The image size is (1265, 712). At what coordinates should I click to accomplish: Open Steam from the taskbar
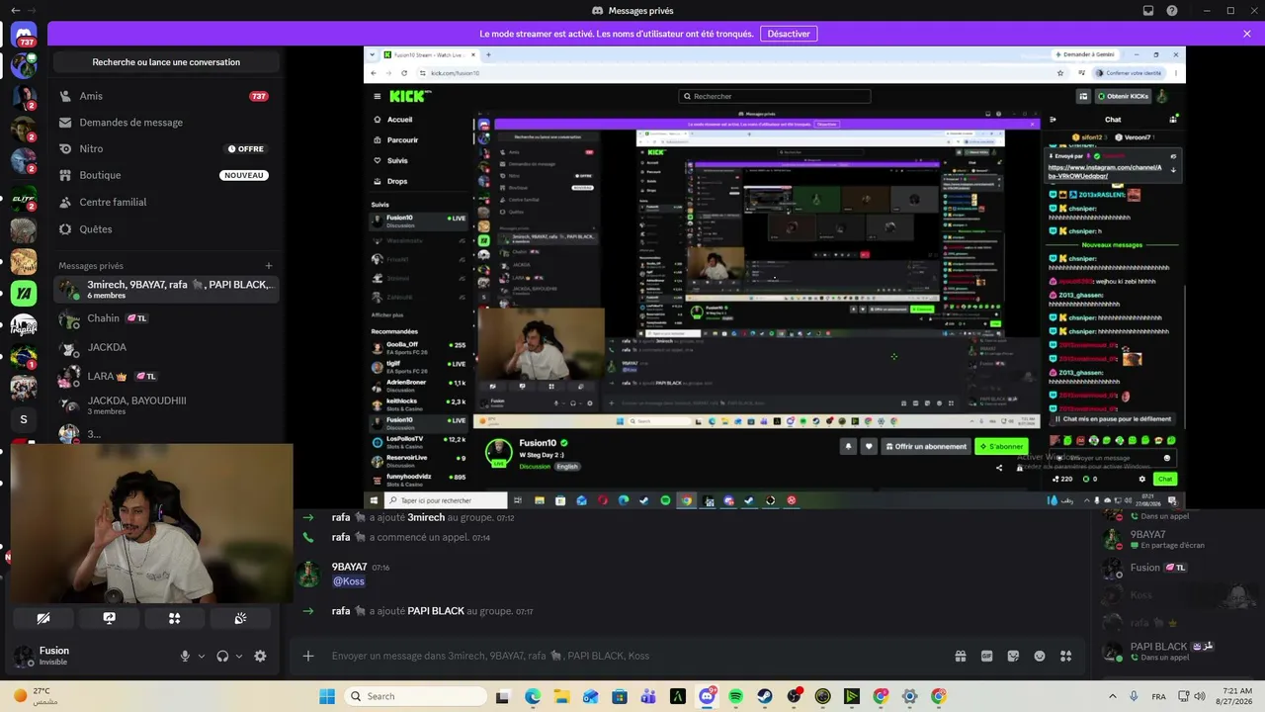[765, 696]
